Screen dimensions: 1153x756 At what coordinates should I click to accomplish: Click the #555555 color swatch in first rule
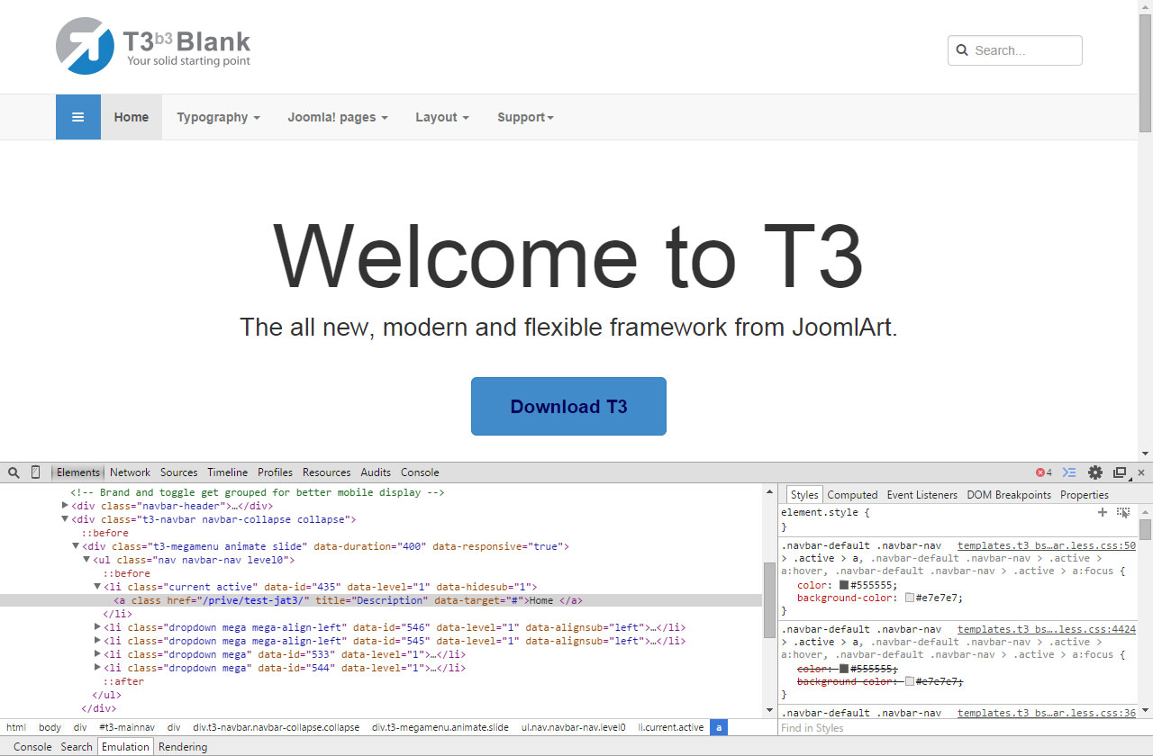(x=844, y=585)
